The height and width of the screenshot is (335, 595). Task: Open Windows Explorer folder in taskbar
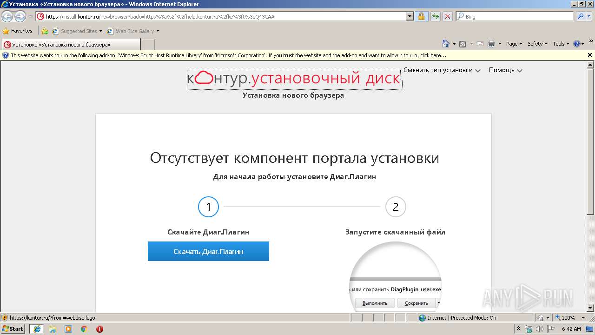[53, 329]
